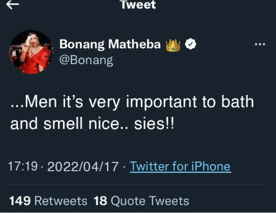
Task: Click the Tweet header title
Action: pos(138,5)
